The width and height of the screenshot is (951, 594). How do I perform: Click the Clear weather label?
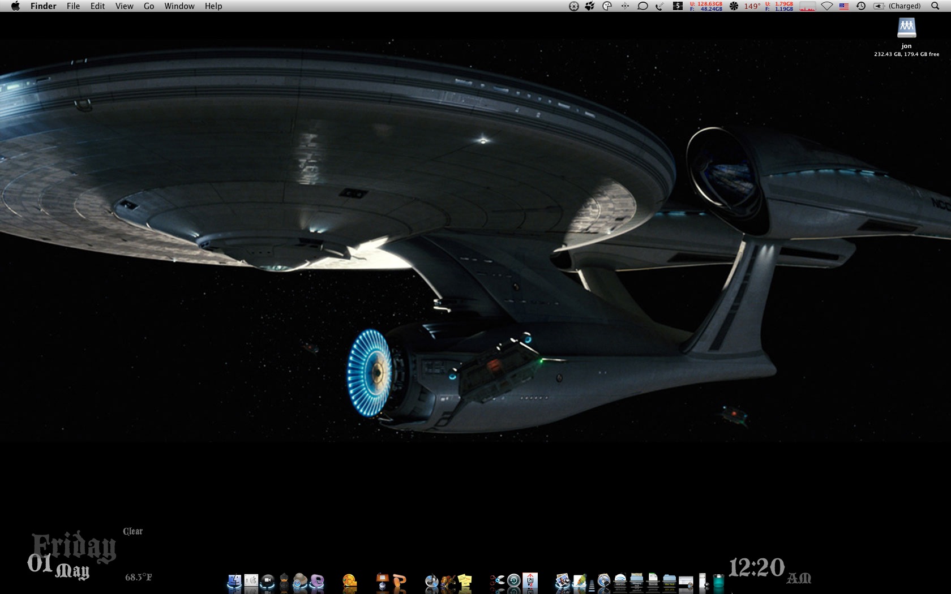coord(132,531)
